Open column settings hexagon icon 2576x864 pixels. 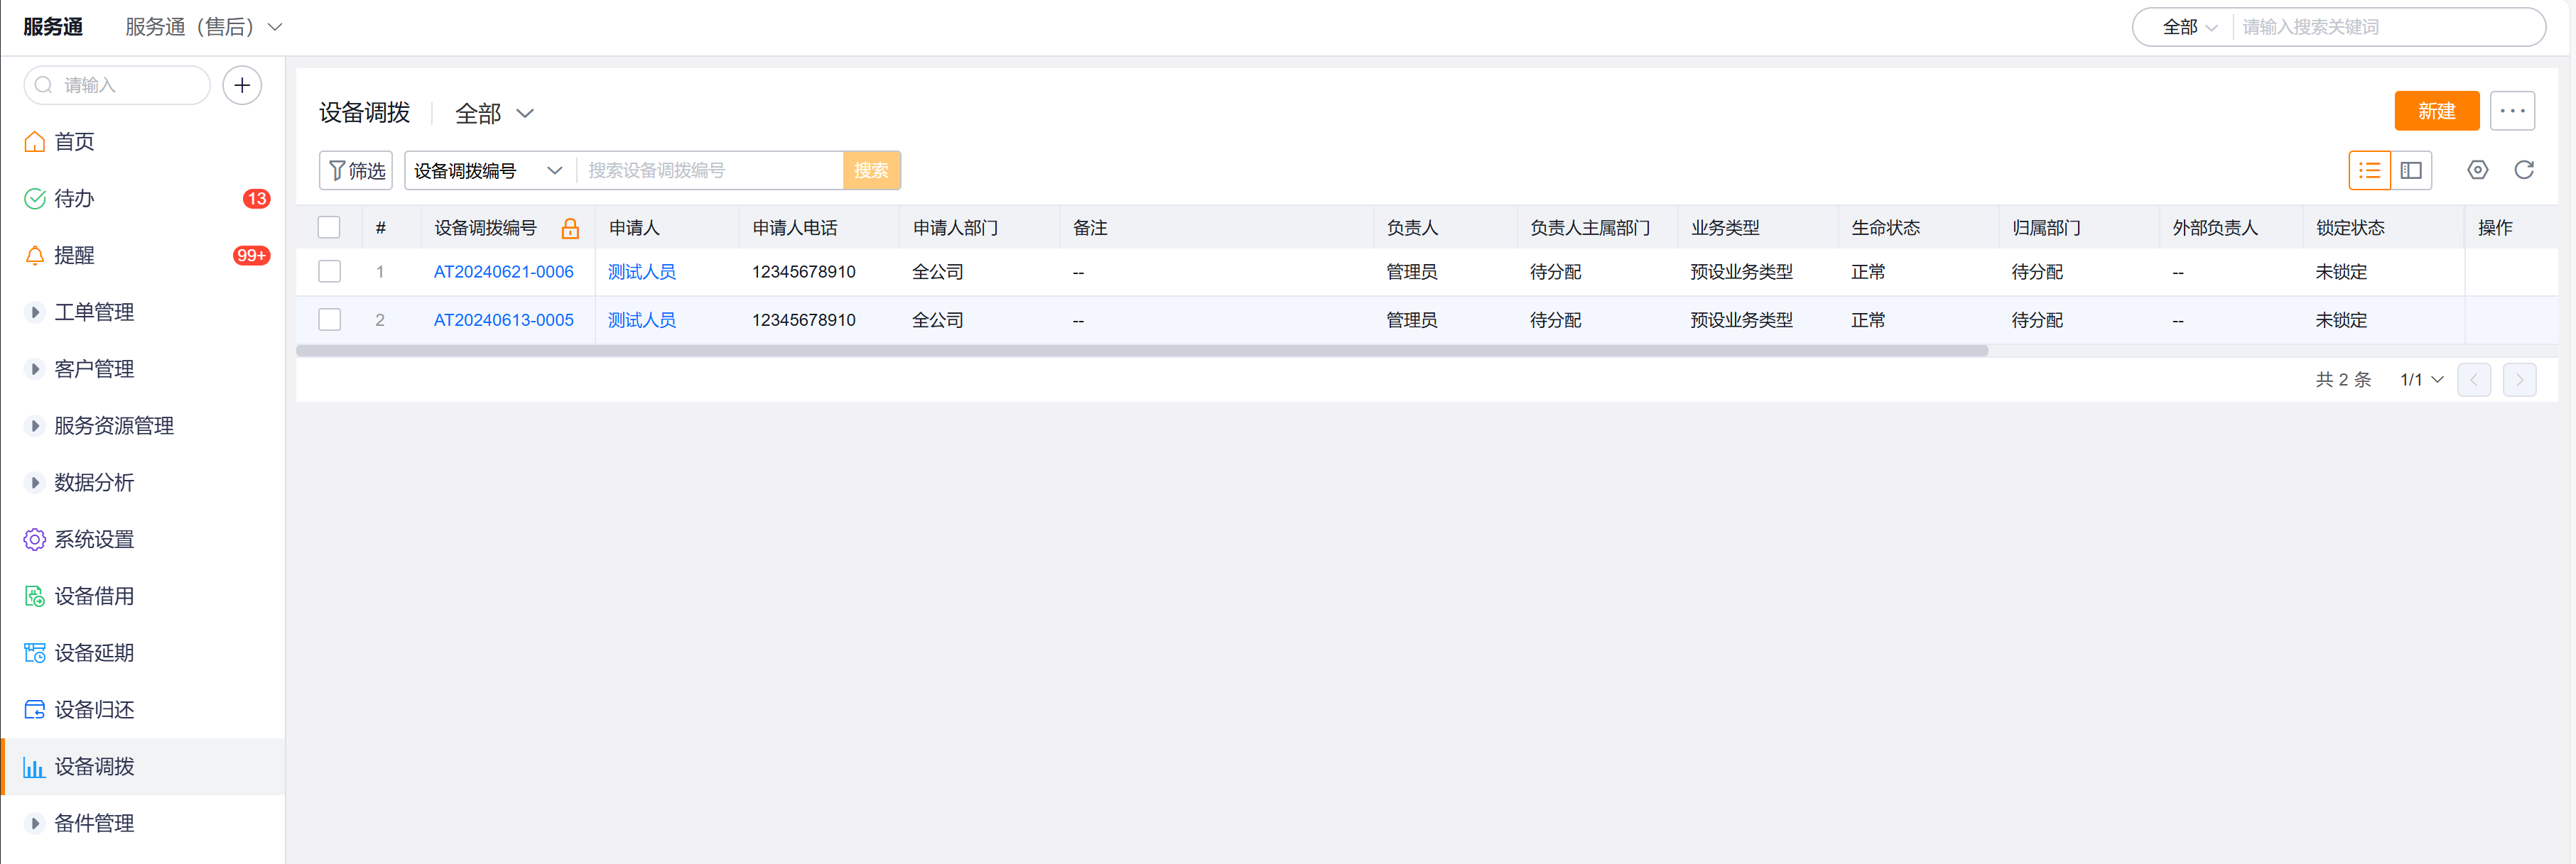click(x=2477, y=171)
